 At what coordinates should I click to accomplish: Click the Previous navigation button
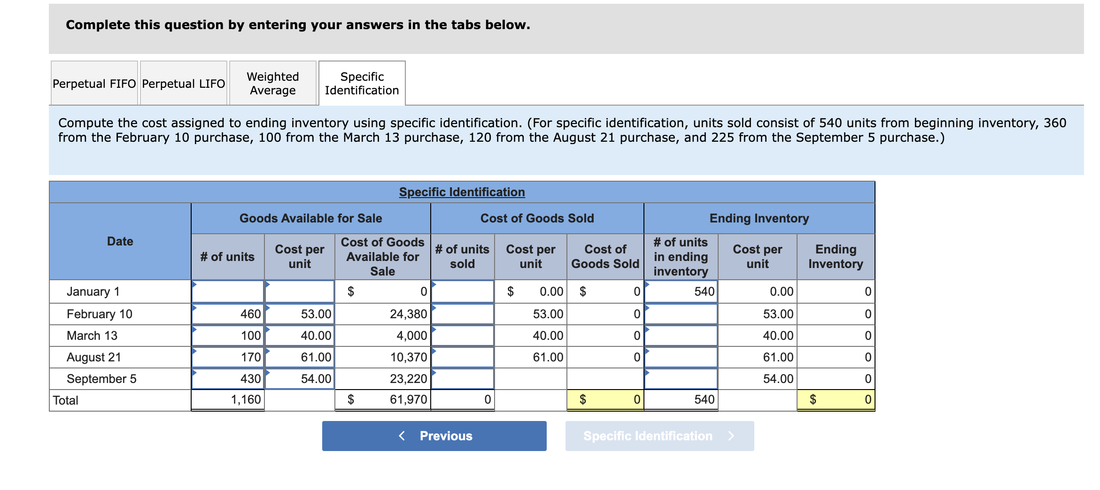pyautogui.click(x=434, y=436)
